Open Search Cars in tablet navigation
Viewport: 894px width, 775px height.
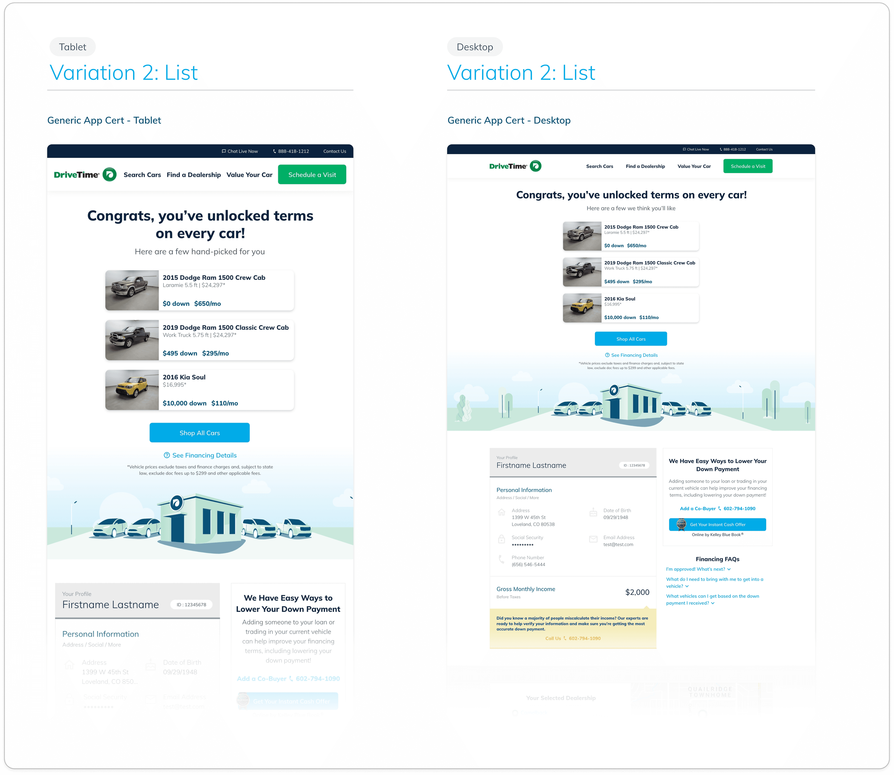point(142,175)
